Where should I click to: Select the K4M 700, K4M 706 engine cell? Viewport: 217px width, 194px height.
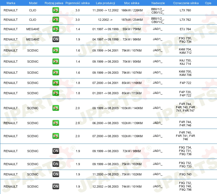pyautogui.click(x=185, y=73)
